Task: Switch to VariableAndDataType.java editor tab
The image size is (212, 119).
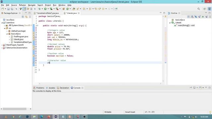Action: point(47,13)
